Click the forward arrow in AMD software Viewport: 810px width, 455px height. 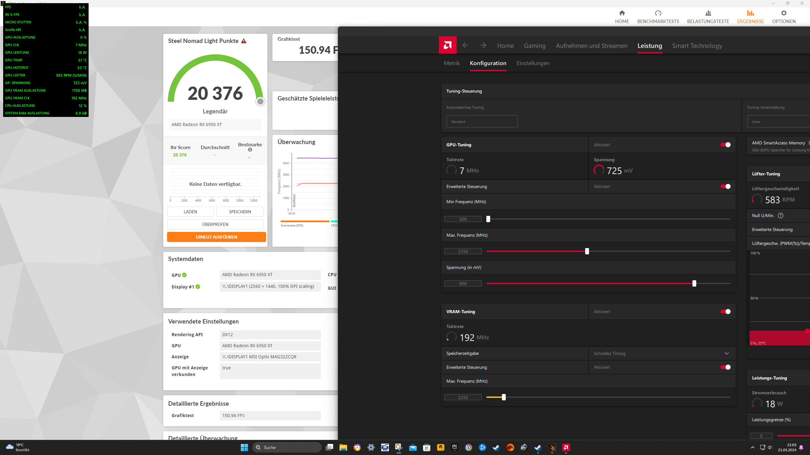coord(483,45)
